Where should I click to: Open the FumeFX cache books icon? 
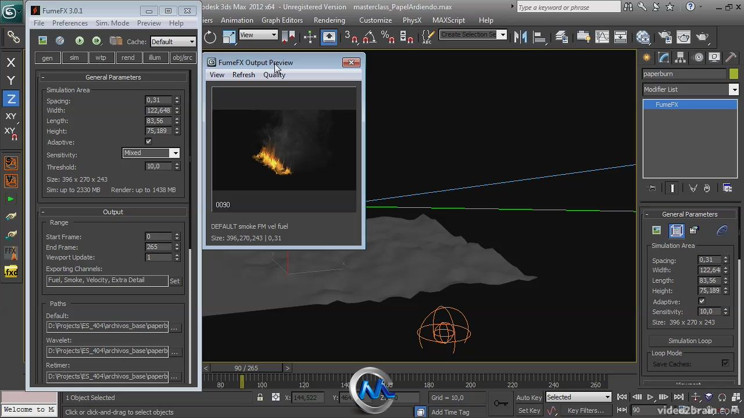tap(116, 41)
